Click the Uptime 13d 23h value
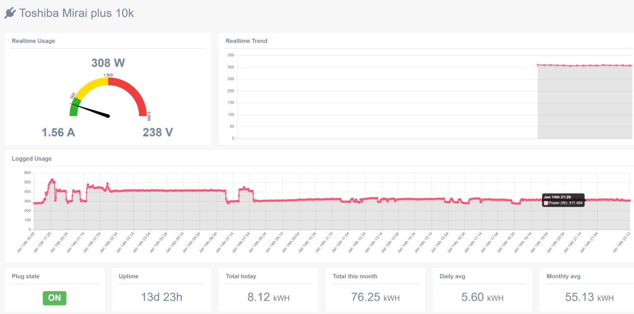634x314 pixels. (x=162, y=297)
